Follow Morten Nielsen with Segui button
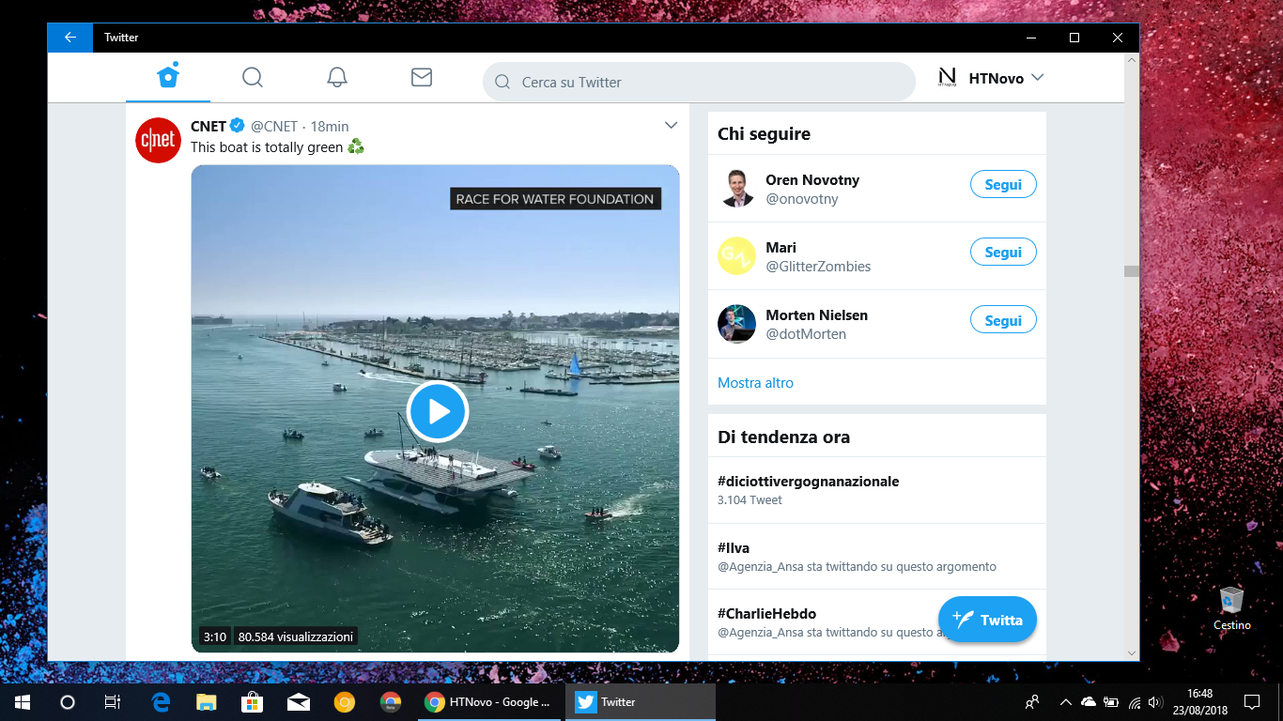Screen dimensions: 1283x721 tap(1003, 320)
